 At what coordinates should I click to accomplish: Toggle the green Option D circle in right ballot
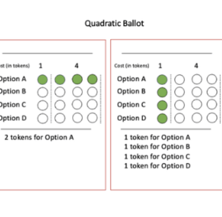click(x=162, y=119)
